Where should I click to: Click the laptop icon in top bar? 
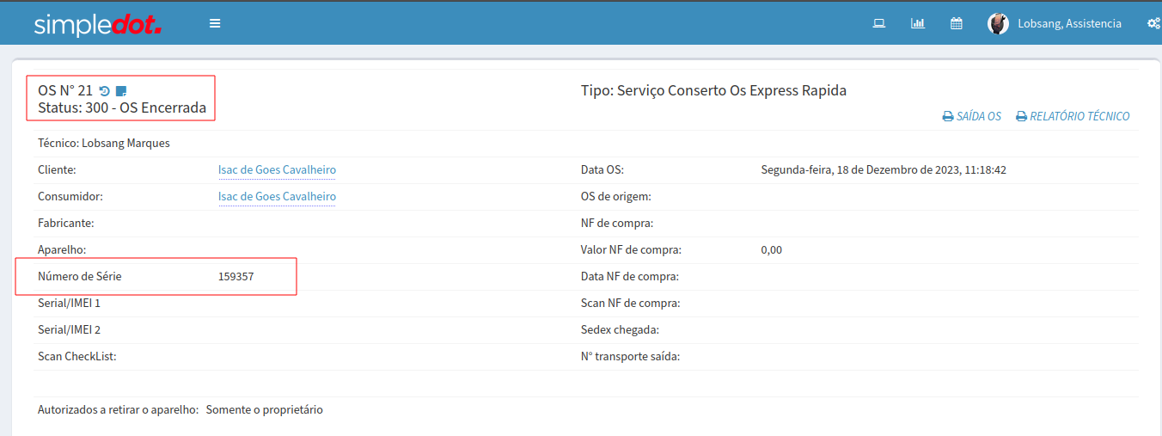click(878, 23)
